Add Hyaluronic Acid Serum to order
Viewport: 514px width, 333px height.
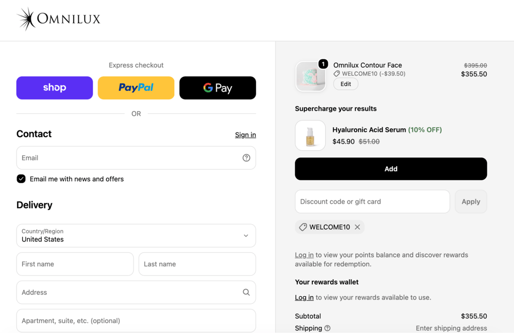click(x=391, y=169)
